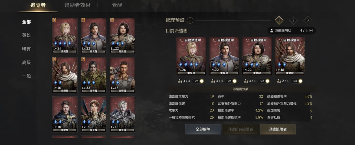355x145 pixels.
Task: Select preset diamond number 2
Action: click(x=293, y=20)
